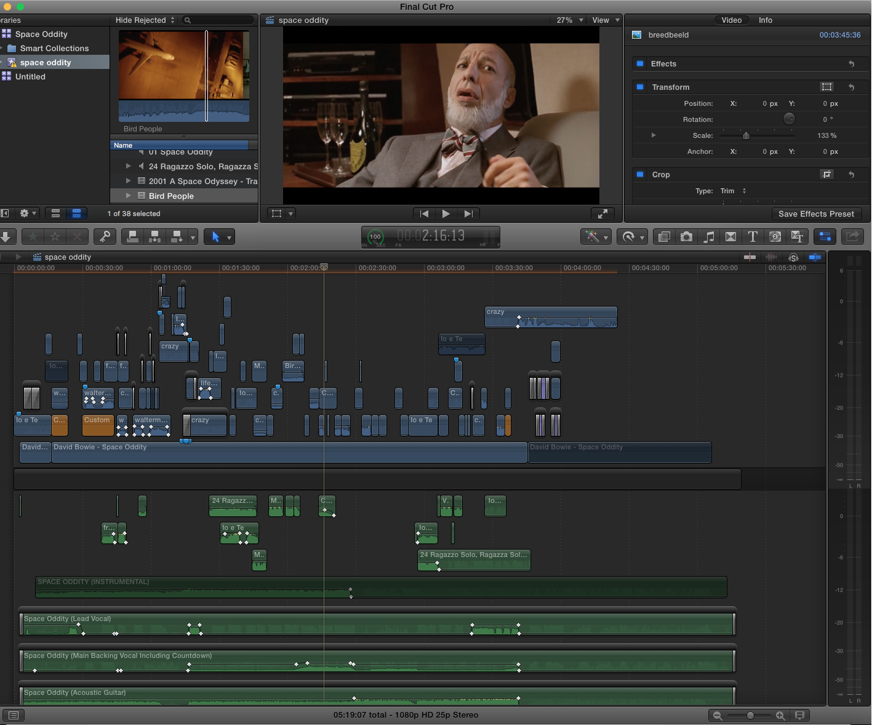Image resolution: width=872 pixels, height=725 pixels.
Task: Toggle audio skimming in timeline
Action: click(771, 257)
